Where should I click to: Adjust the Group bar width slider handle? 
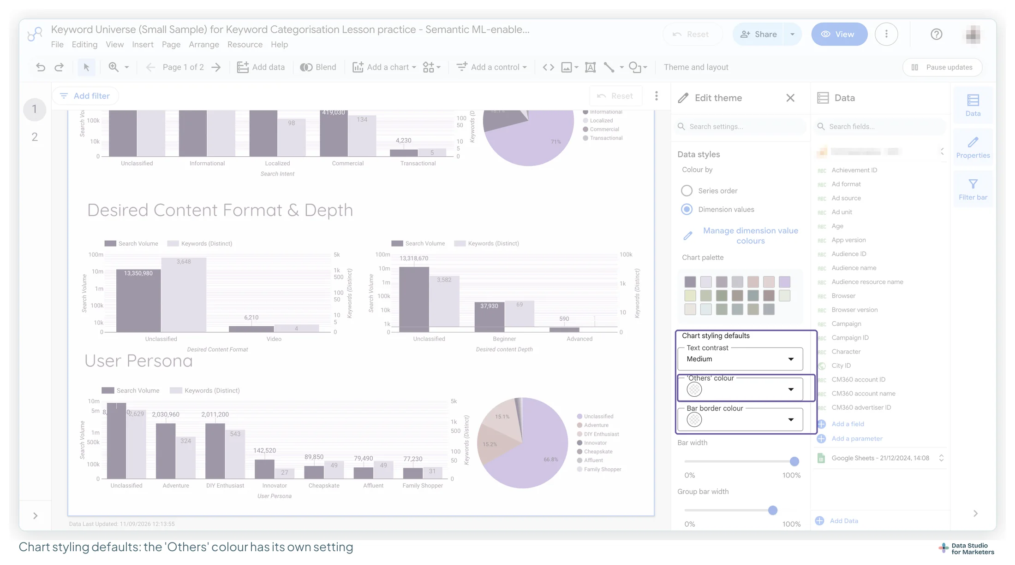tap(773, 510)
